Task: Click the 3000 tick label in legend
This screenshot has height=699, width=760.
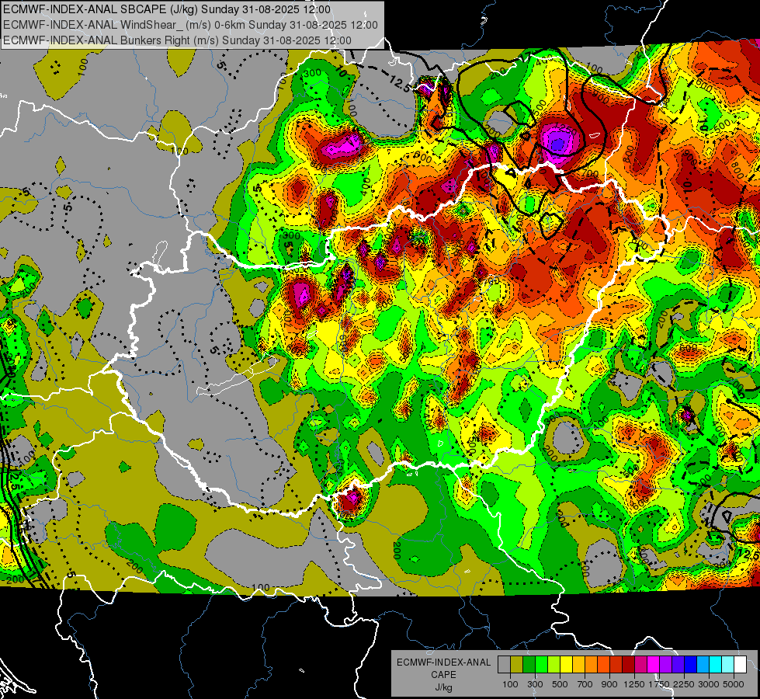Action: pos(709,684)
